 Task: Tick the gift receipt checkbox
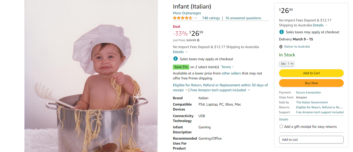[x=281, y=126]
